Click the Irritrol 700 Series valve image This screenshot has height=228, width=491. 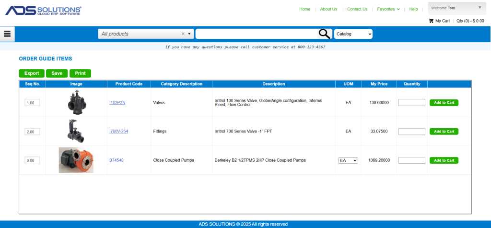(x=75, y=131)
